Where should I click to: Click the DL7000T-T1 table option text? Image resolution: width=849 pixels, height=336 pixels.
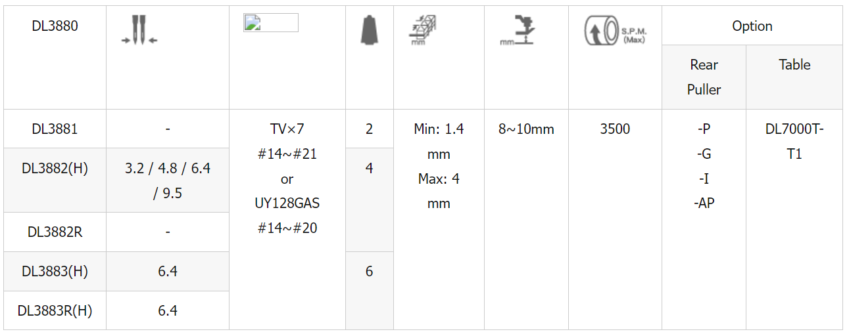point(794,142)
